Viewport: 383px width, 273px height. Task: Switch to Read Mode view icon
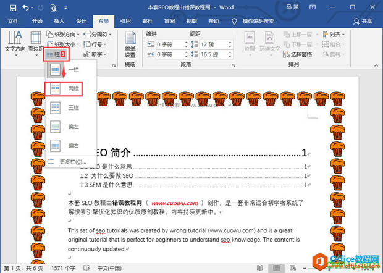(260, 268)
